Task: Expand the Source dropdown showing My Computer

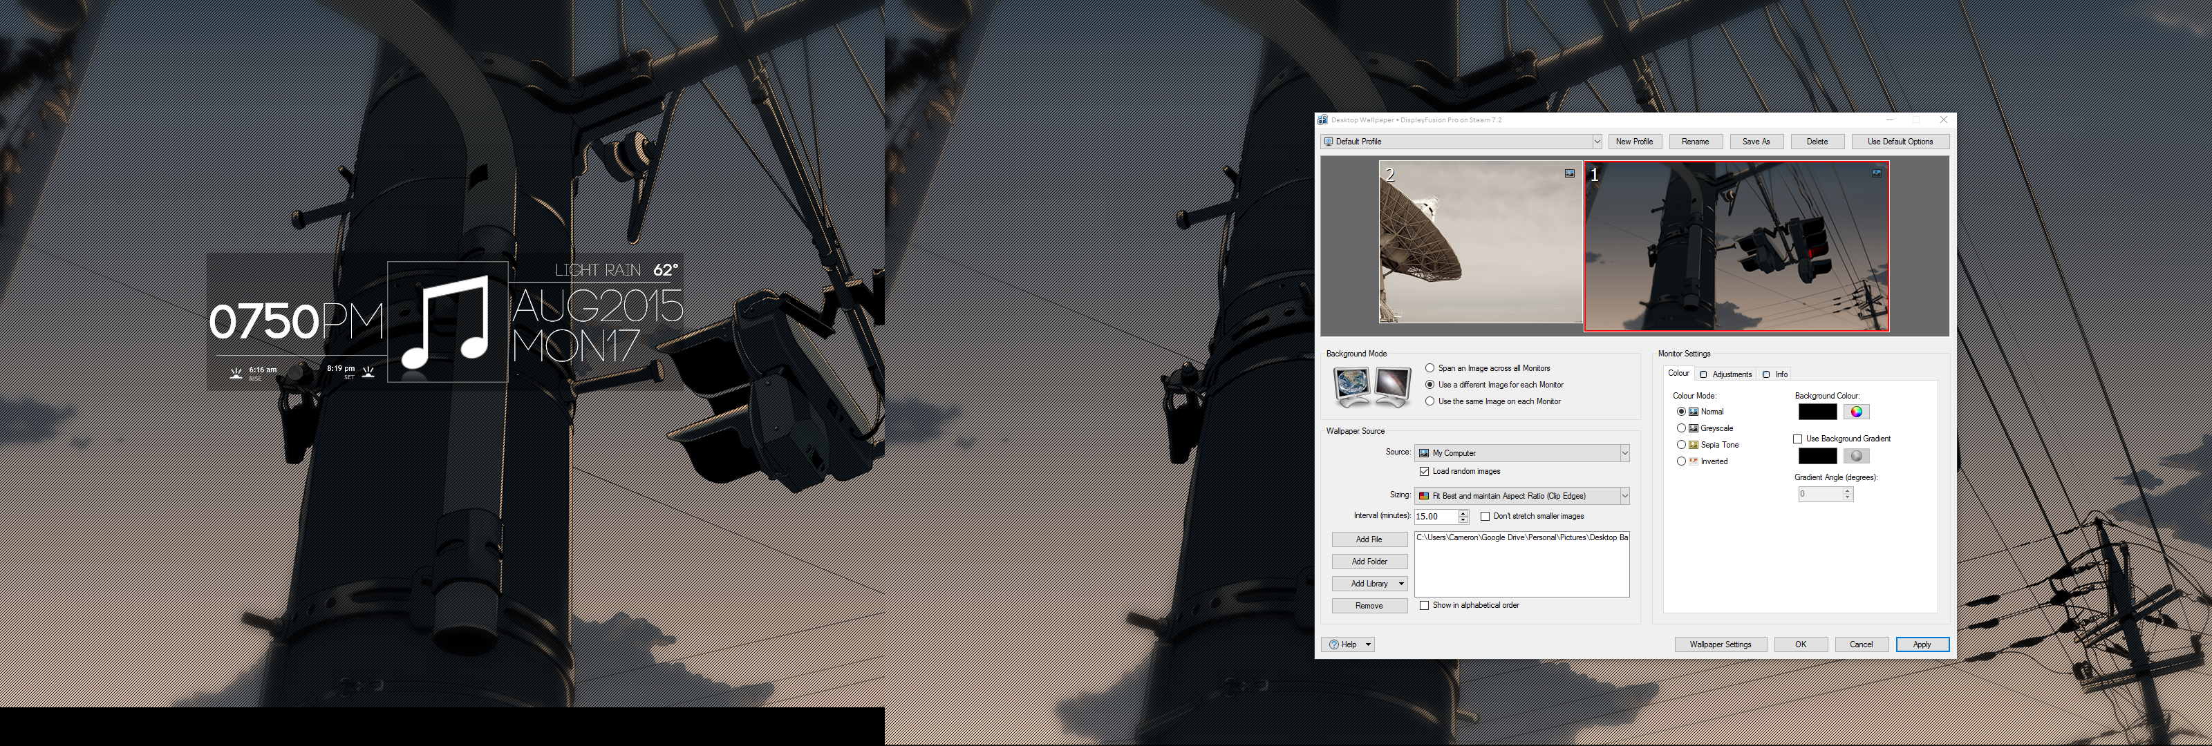Action: [x=1624, y=453]
